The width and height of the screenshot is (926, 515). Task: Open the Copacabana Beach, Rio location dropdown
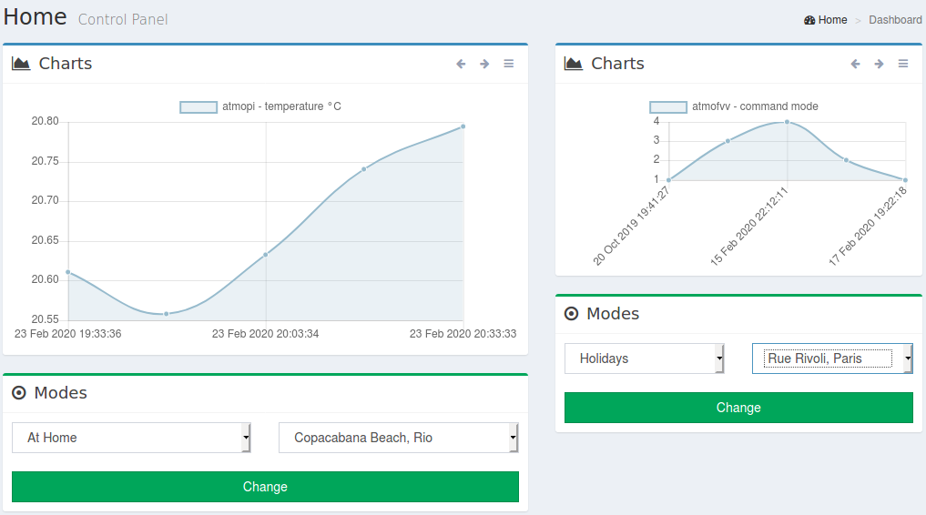[x=399, y=438]
